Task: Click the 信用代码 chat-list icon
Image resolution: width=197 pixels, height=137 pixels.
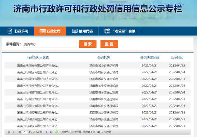Action: (x=75, y=31)
